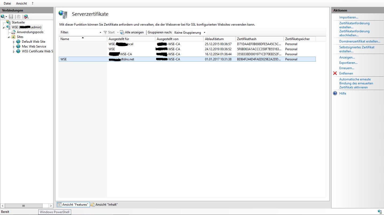Click the save connections floppy icon

pyautogui.click(x=11, y=17)
